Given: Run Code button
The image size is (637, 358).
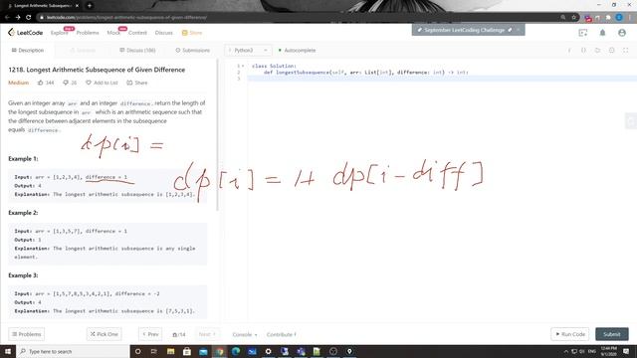Looking at the screenshot, I should click(570, 334).
